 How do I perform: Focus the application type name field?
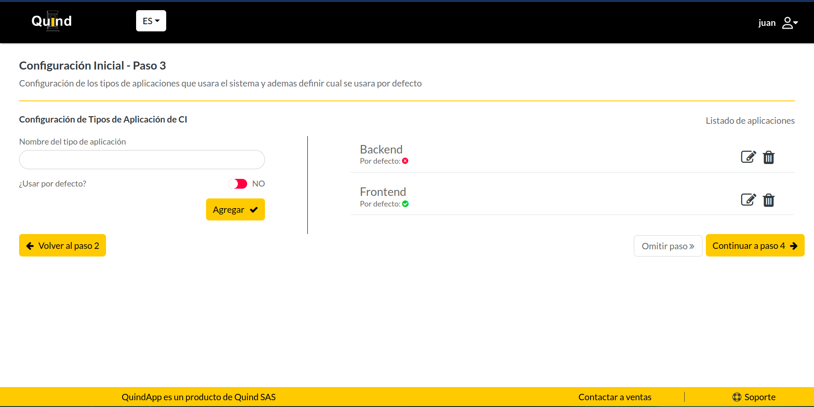tap(142, 160)
